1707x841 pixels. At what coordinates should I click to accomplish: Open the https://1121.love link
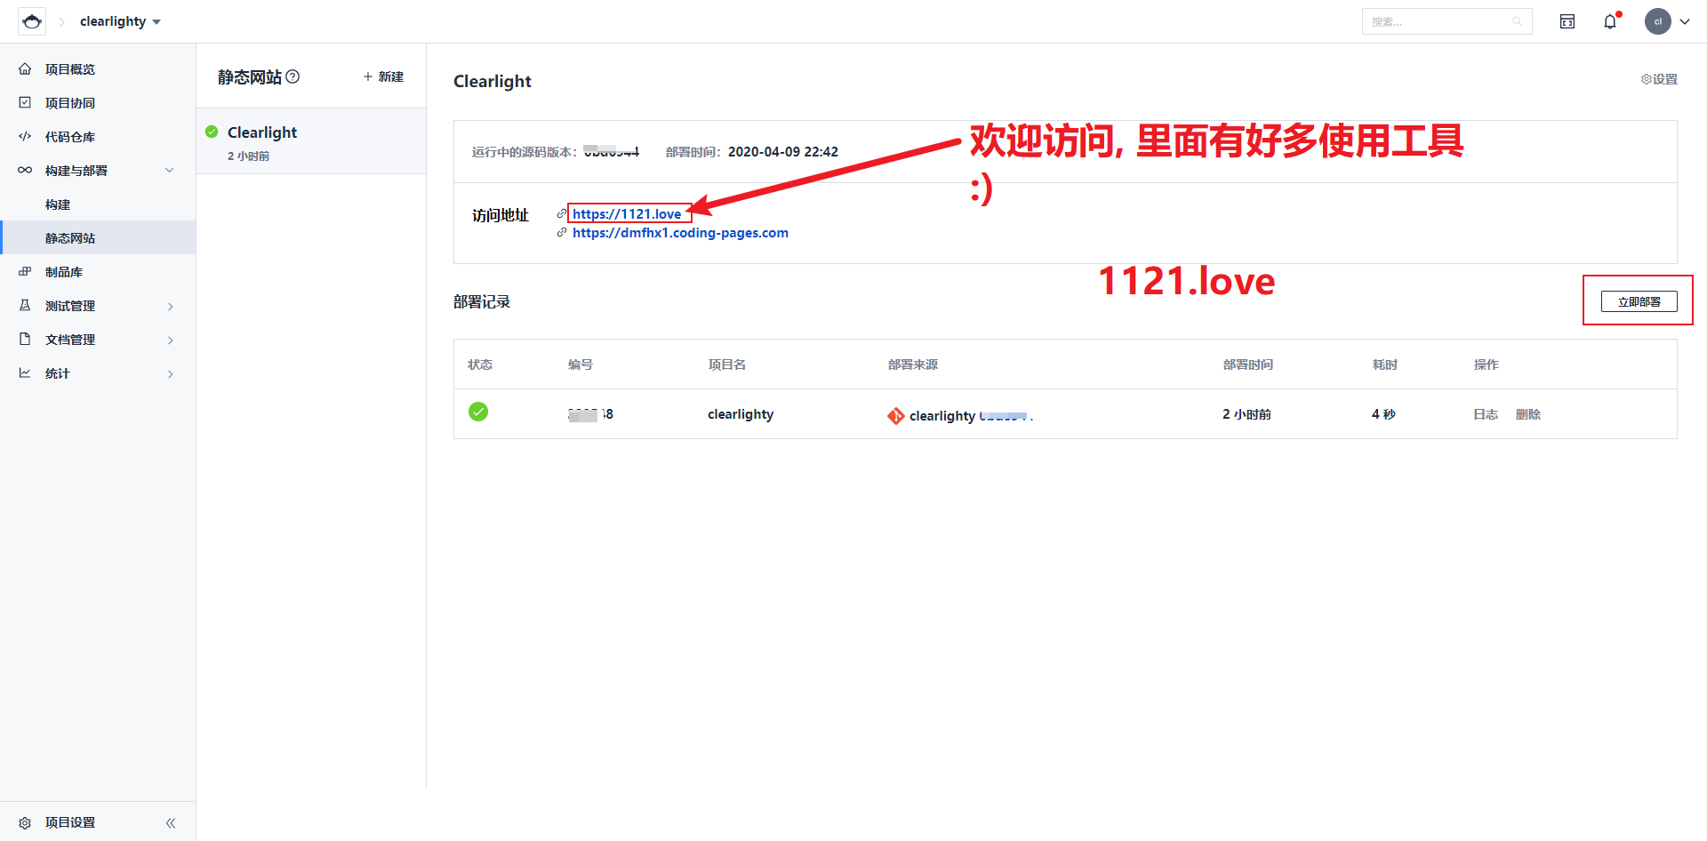[x=627, y=213]
